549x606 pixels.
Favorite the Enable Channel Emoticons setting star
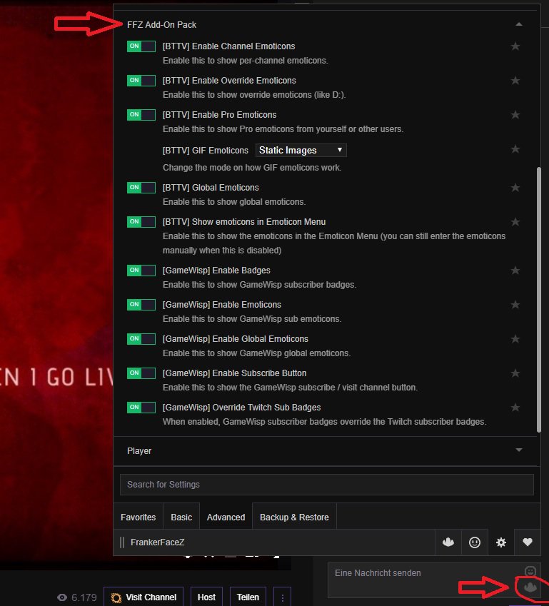pyautogui.click(x=515, y=46)
